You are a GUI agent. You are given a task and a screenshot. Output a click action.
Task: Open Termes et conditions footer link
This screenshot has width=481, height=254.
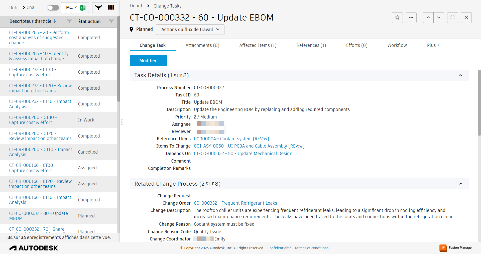click(311, 248)
